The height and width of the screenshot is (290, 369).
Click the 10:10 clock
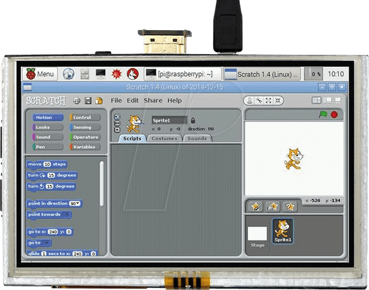(336, 74)
